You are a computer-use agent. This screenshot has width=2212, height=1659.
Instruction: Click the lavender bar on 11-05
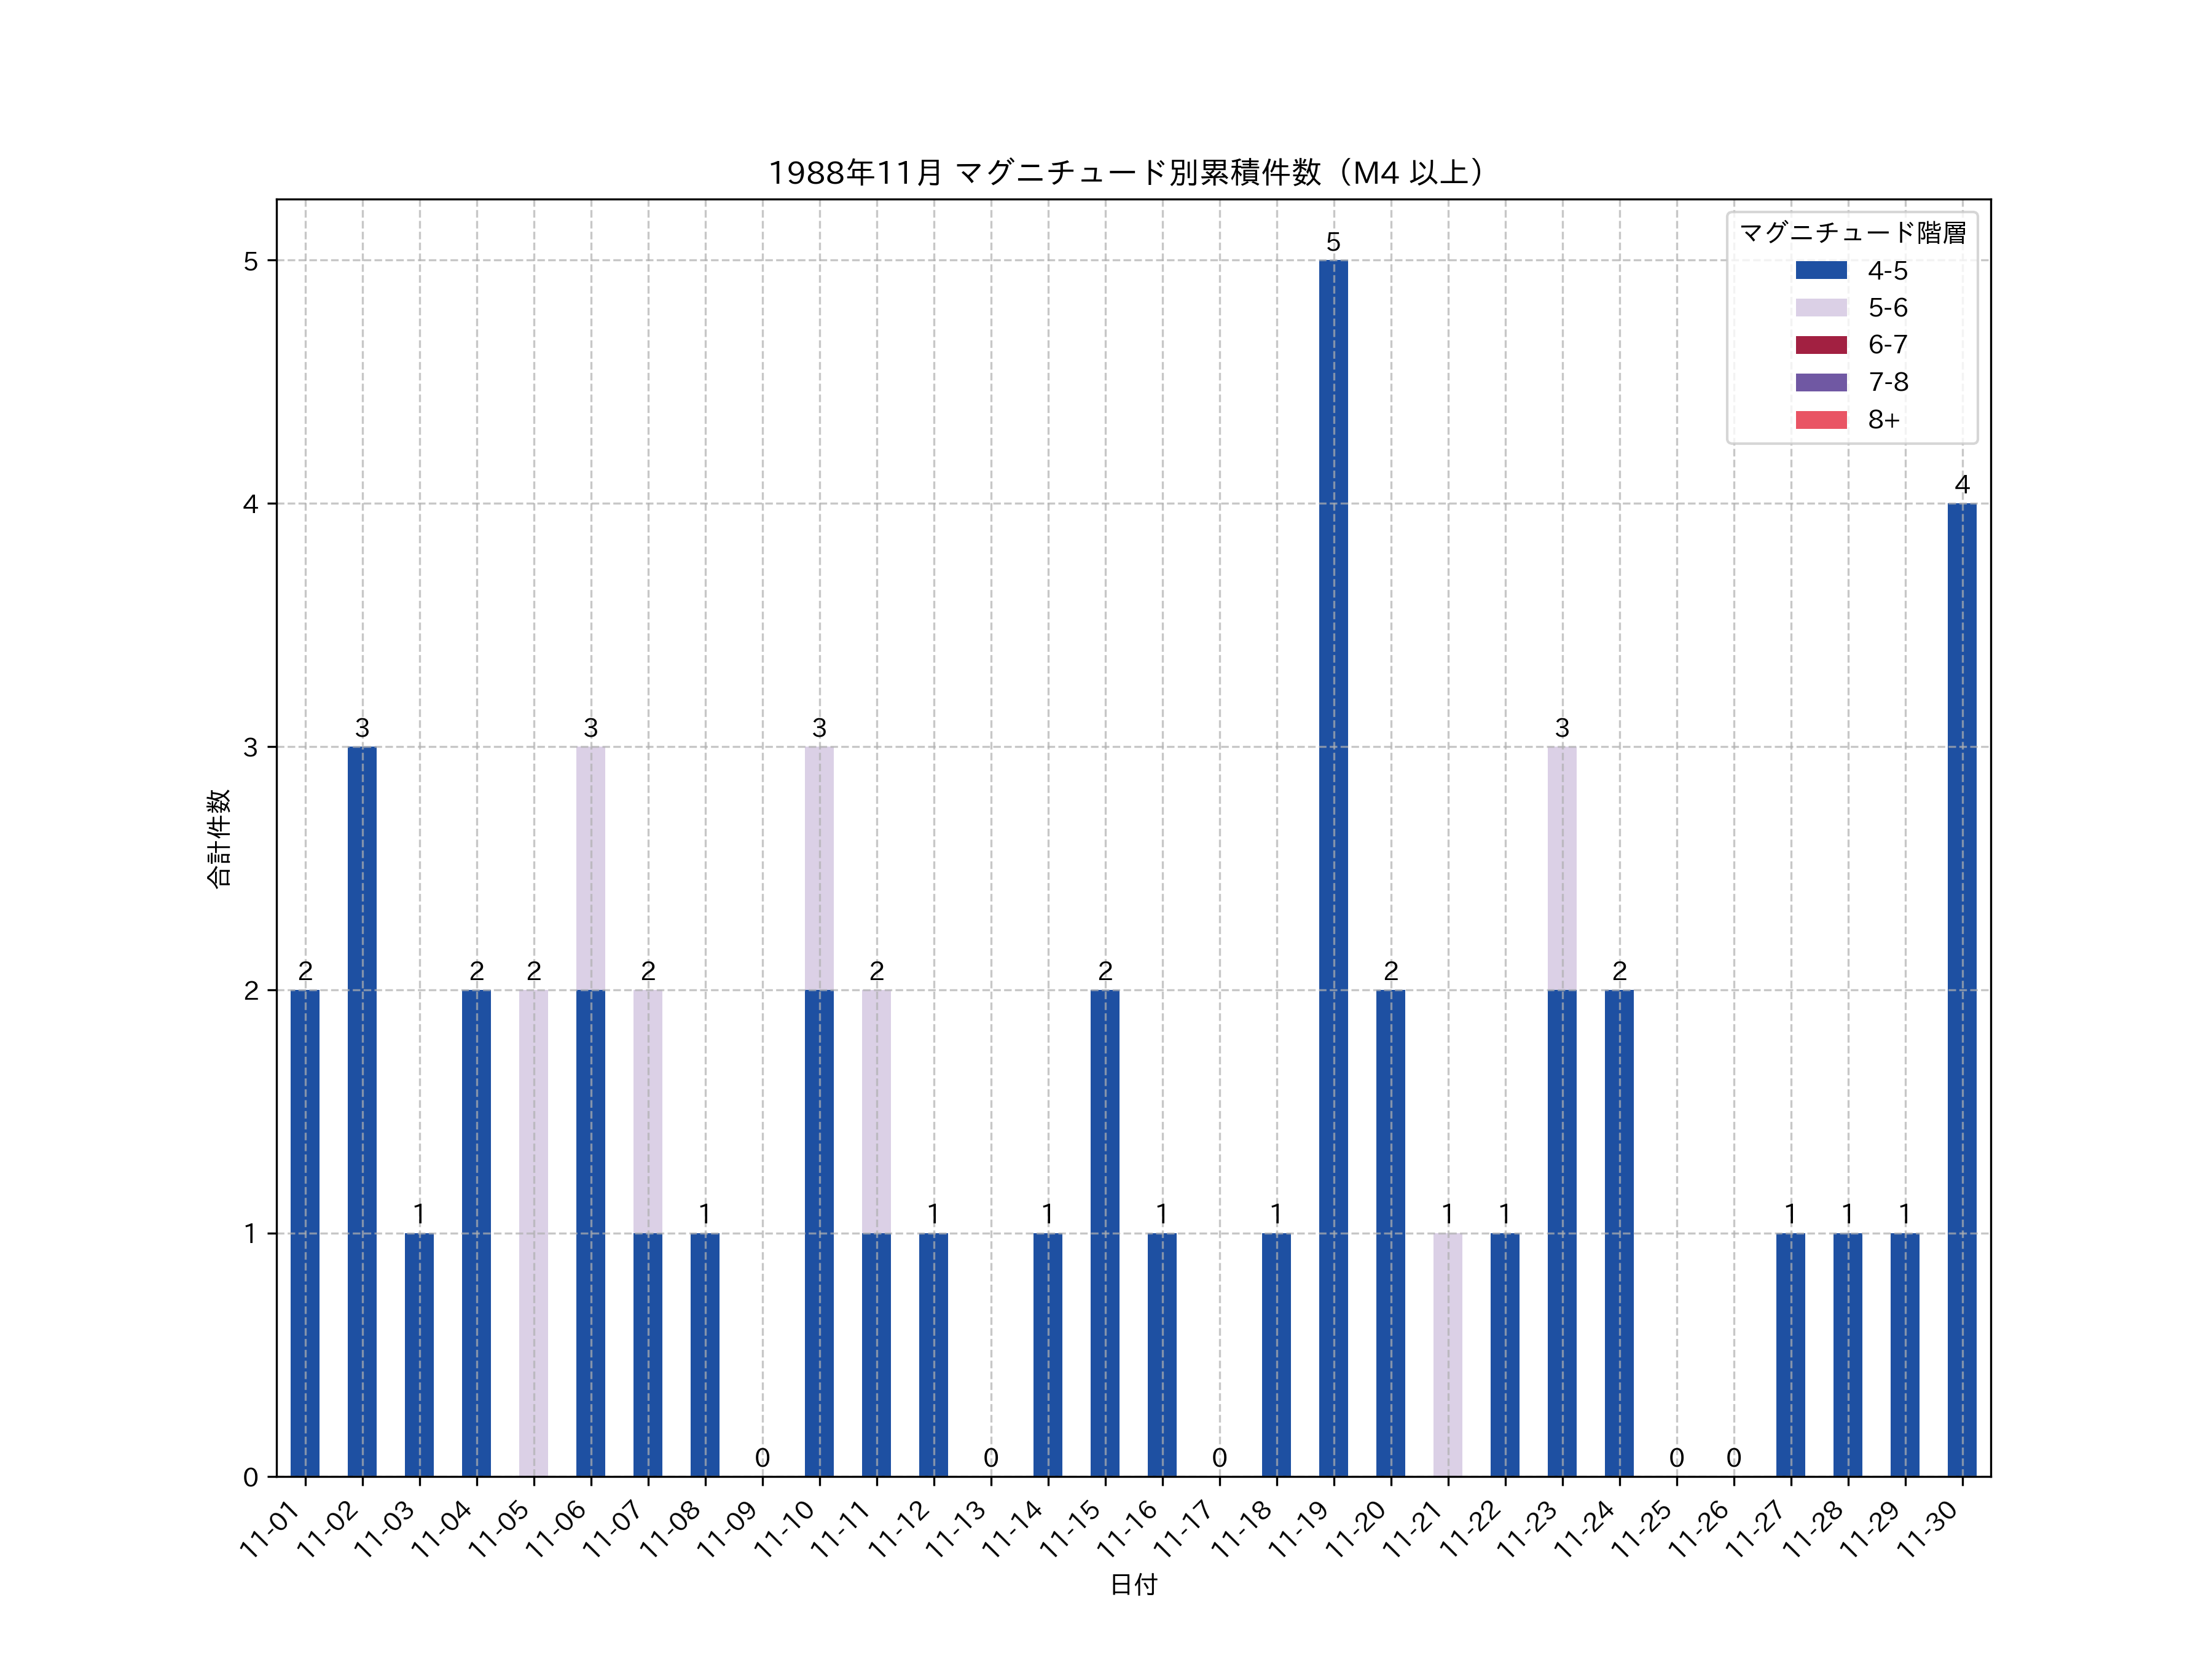(533, 1233)
